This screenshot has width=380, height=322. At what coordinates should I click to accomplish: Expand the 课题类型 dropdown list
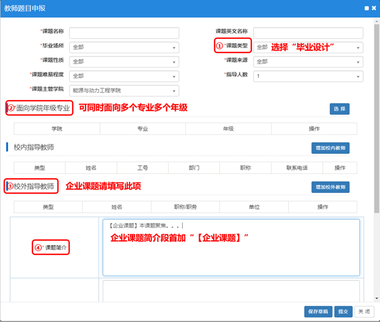(308, 48)
